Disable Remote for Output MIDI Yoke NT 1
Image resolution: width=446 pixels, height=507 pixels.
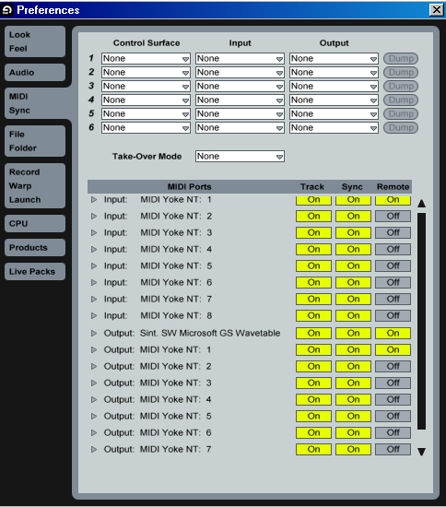[393, 350]
